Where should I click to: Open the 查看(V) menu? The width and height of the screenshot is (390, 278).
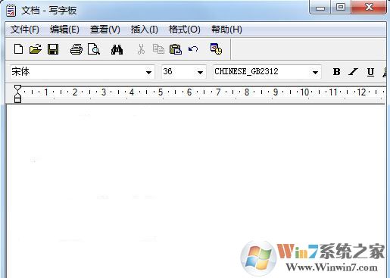[105, 30]
